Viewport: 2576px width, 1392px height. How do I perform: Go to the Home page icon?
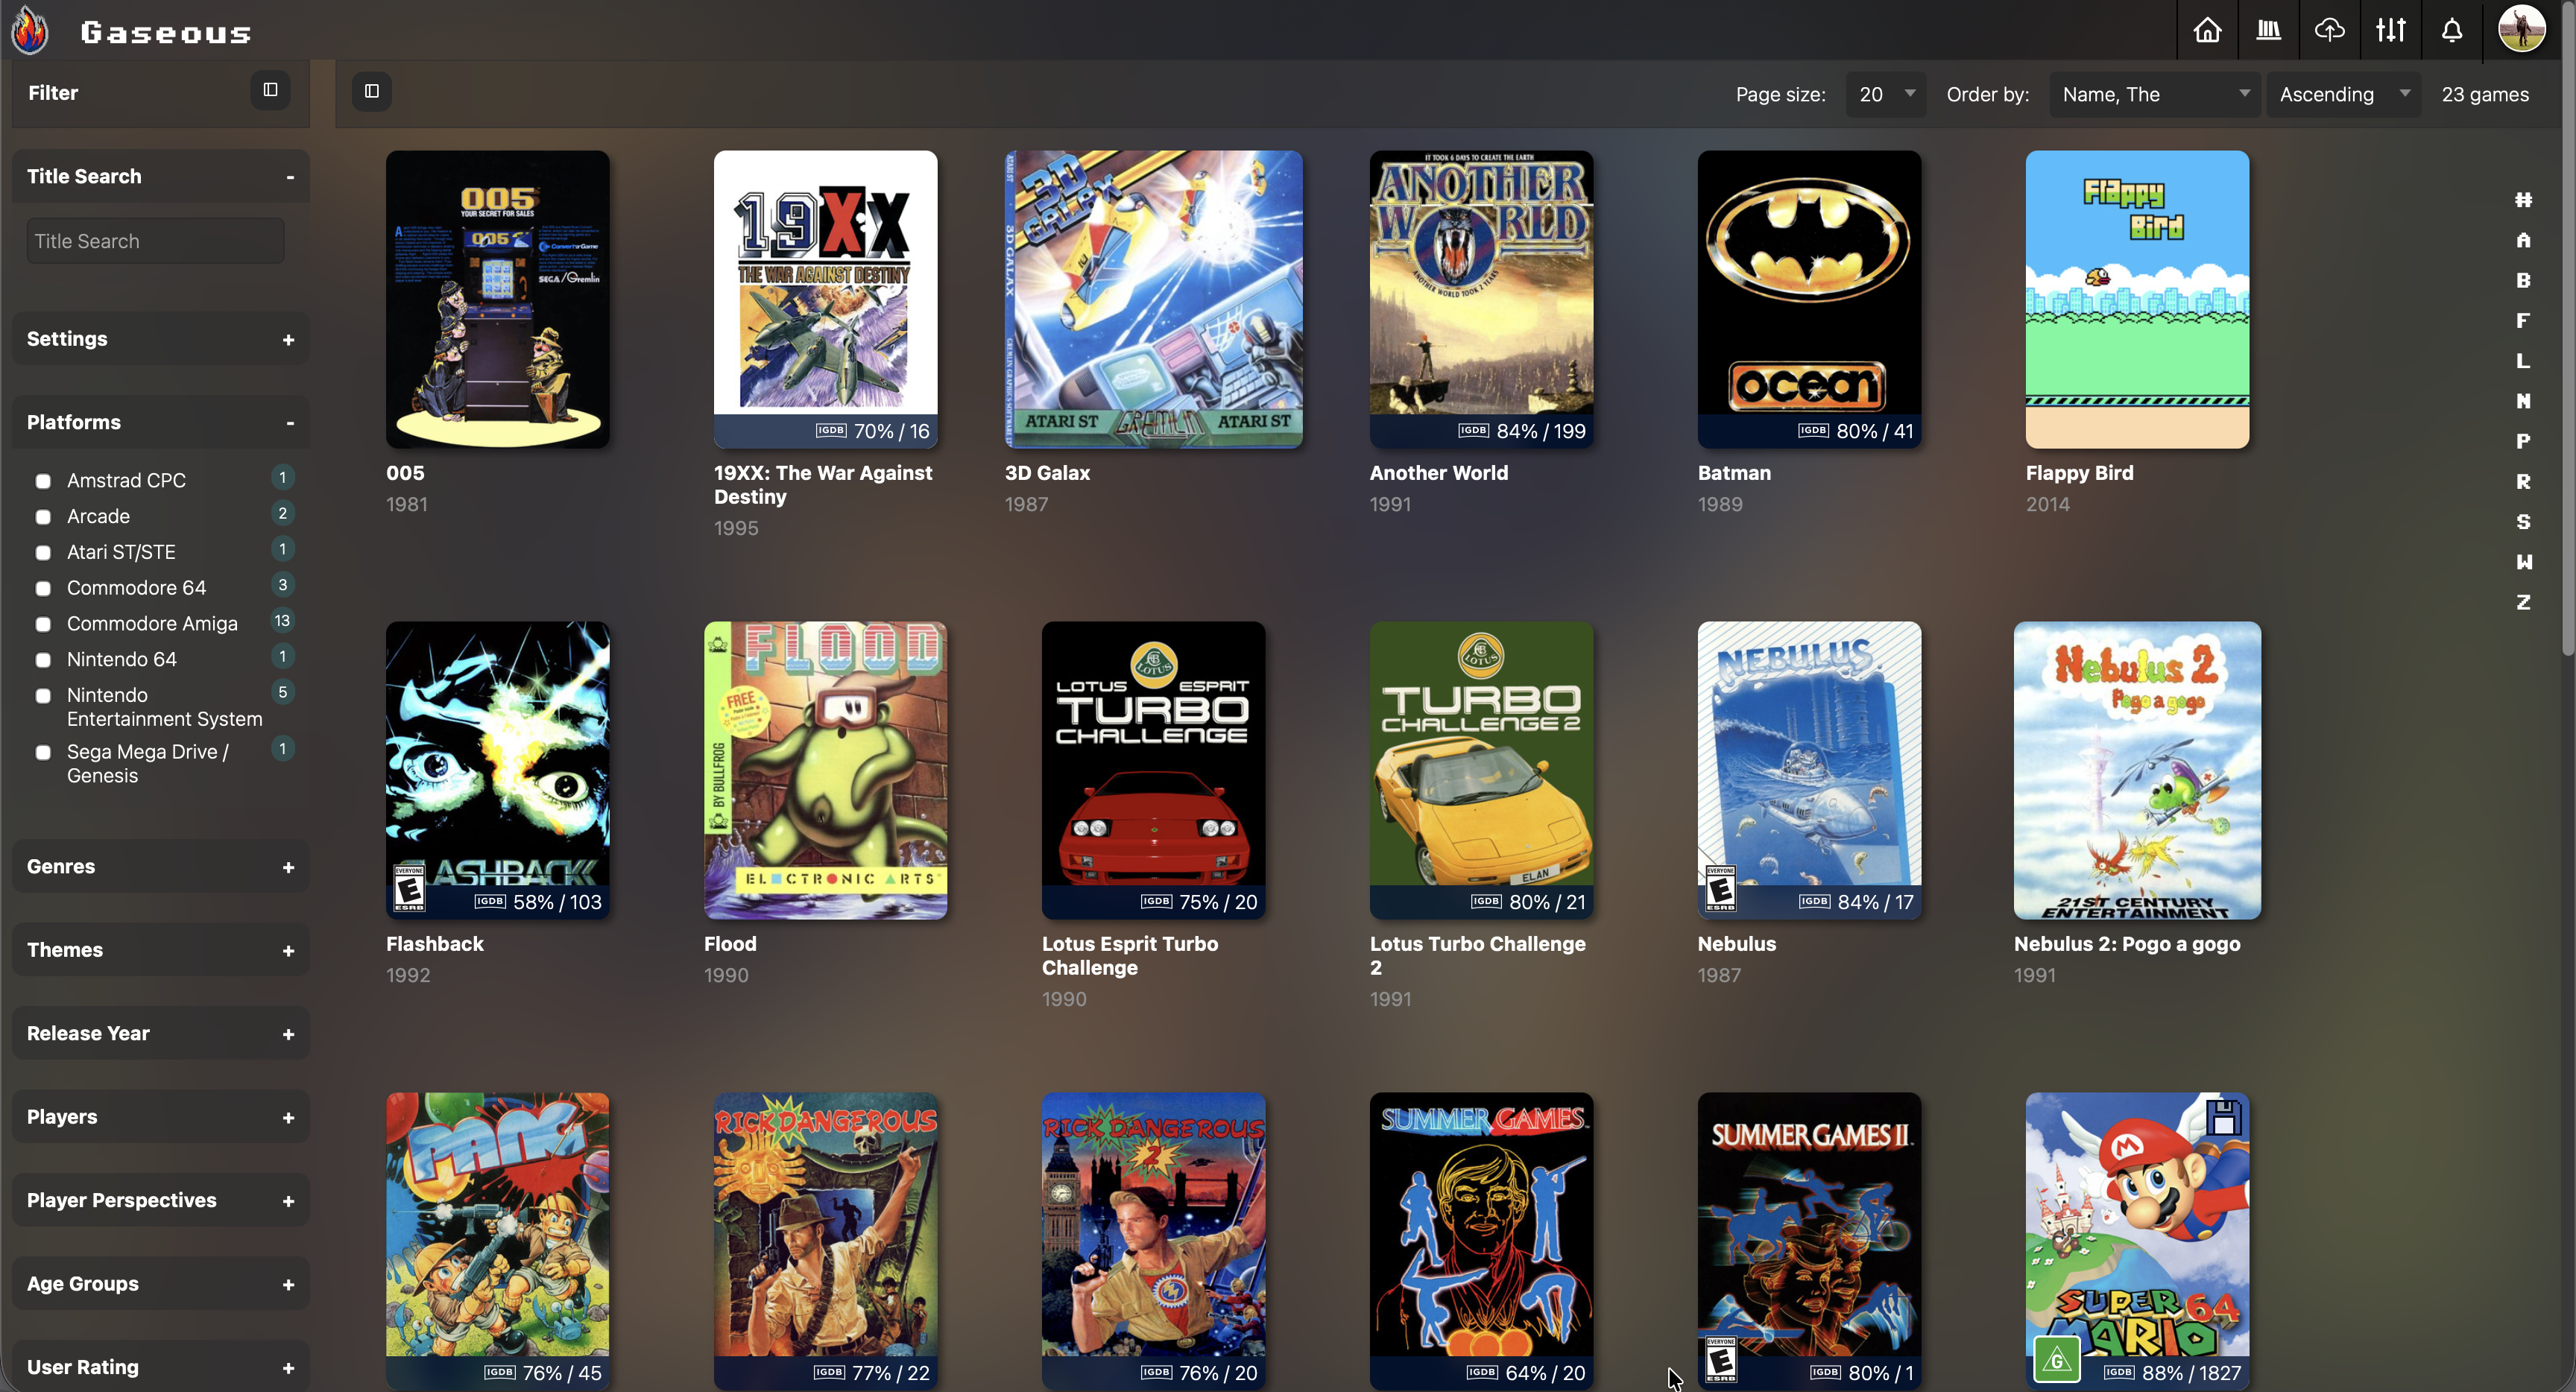(2207, 30)
